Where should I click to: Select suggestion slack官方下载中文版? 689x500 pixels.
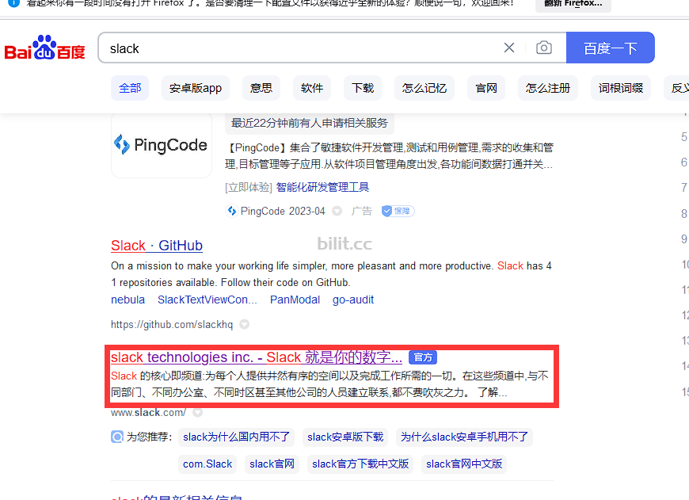[x=360, y=464]
